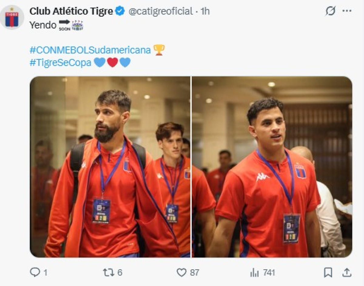Click the reply count of 1

45,273
